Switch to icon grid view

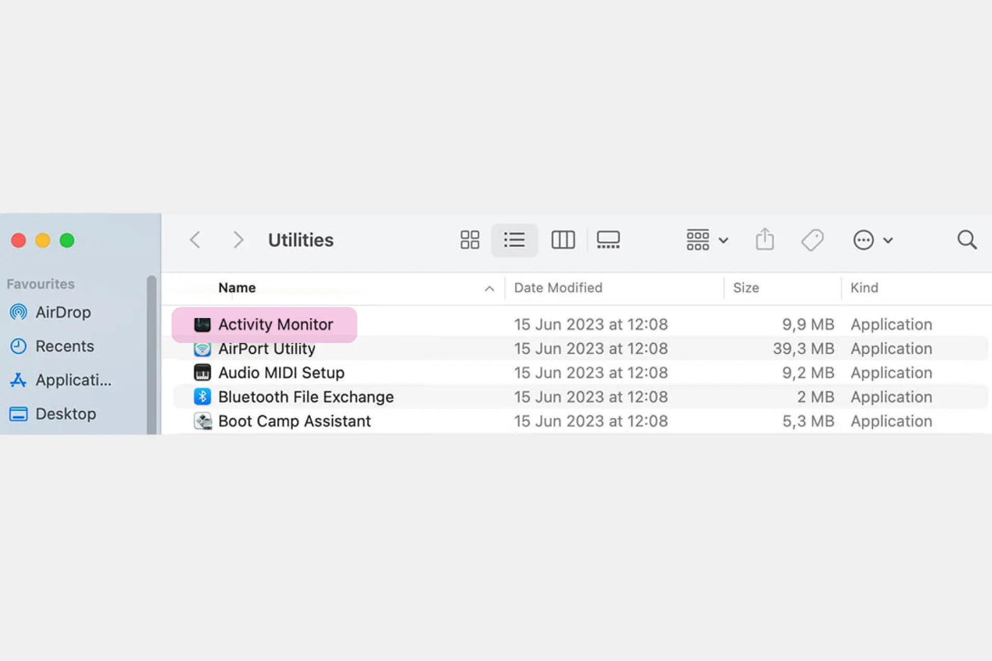point(469,240)
